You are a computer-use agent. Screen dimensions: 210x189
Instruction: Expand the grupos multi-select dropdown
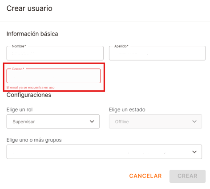tap(104, 152)
